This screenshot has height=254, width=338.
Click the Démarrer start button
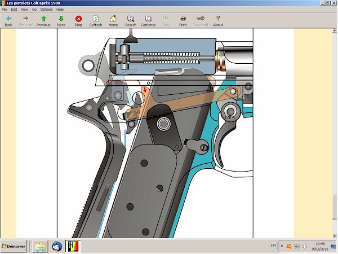14,247
